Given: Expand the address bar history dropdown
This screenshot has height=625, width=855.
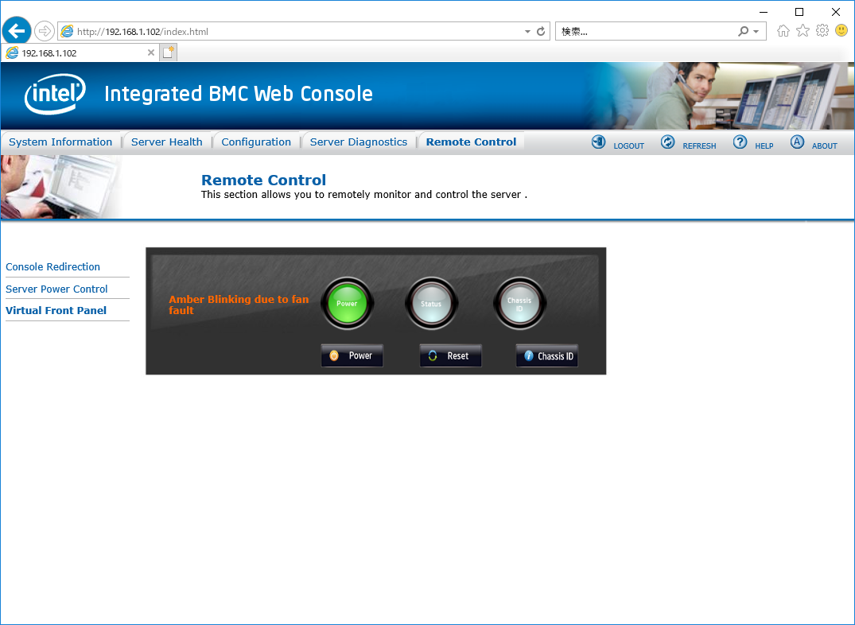Looking at the screenshot, I should click(x=527, y=32).
